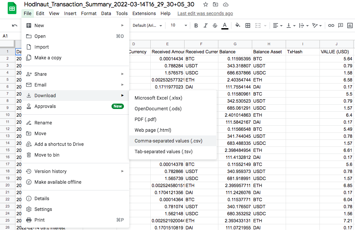Click the VALUE (USD) header cell

[337, 52]
